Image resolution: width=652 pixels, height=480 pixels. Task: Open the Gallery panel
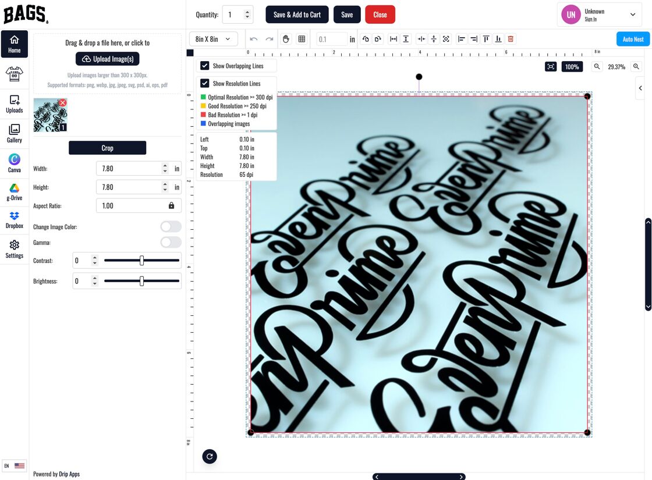pyautogui.click(x=14, y=134)
